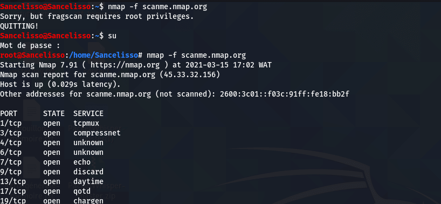Screen dimensions: 441x204
Task: Click the STATE column header
Action: click(54, 114)
